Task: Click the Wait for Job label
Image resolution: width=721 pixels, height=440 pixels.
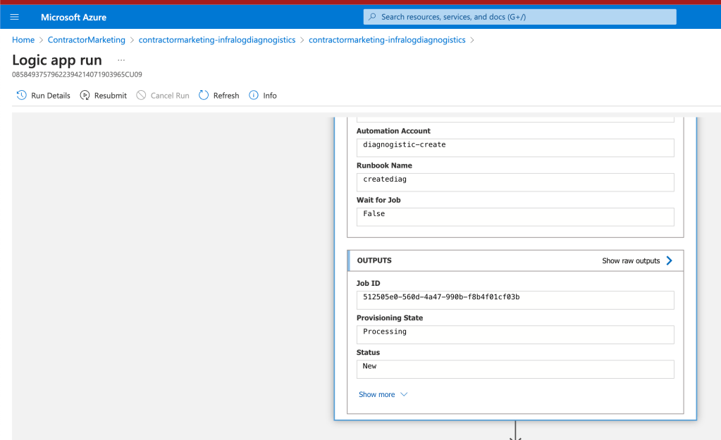Action: pyautogui.click(x=378, y=200)
